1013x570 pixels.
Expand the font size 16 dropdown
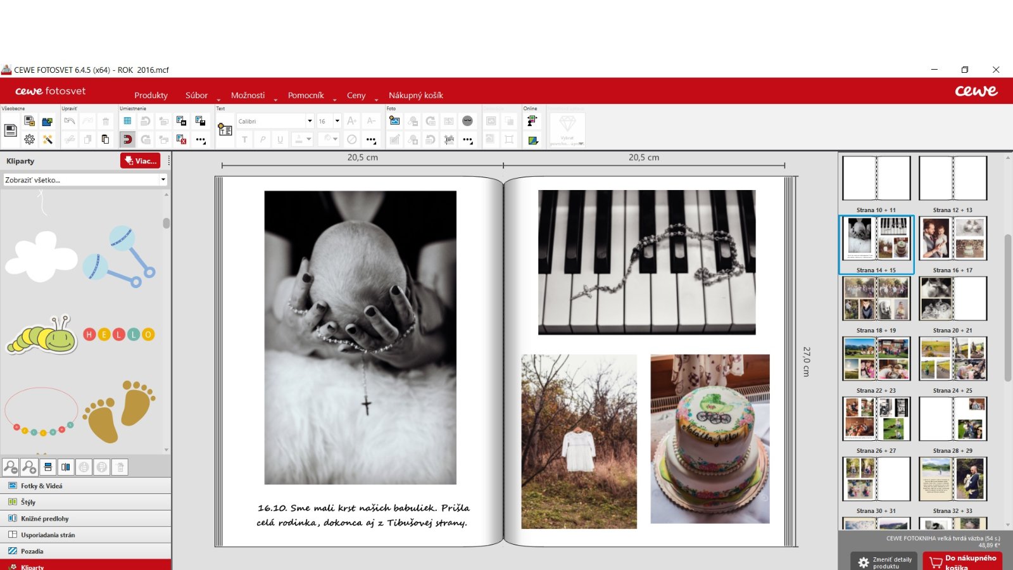tap(337, 121)
